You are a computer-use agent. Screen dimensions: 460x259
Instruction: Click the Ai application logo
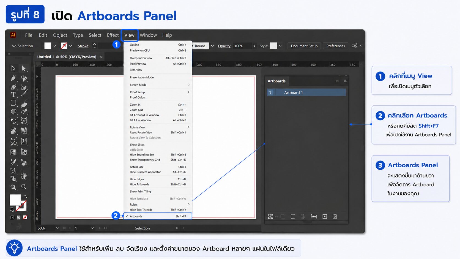coord(13,35)
